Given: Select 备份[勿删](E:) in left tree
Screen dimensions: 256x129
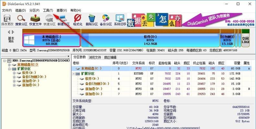Looking at the screenshot, I should click(34, 77).
